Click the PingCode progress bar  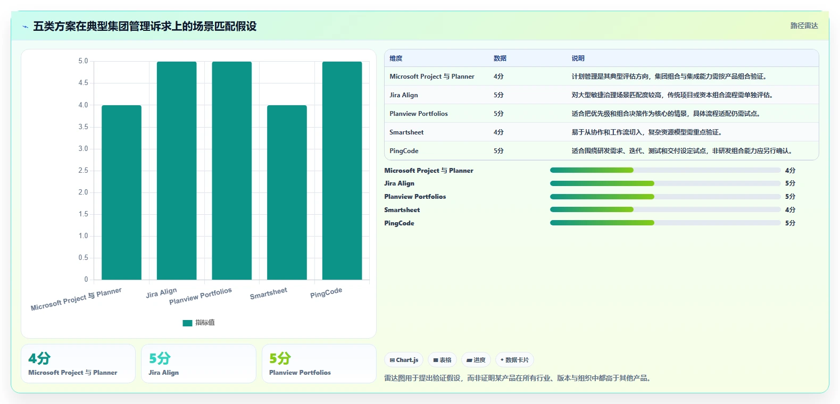665,223
